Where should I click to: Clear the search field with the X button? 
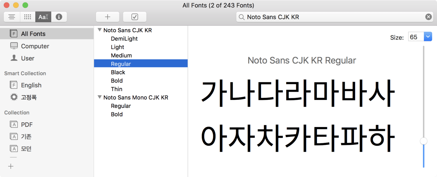(428, 17)
